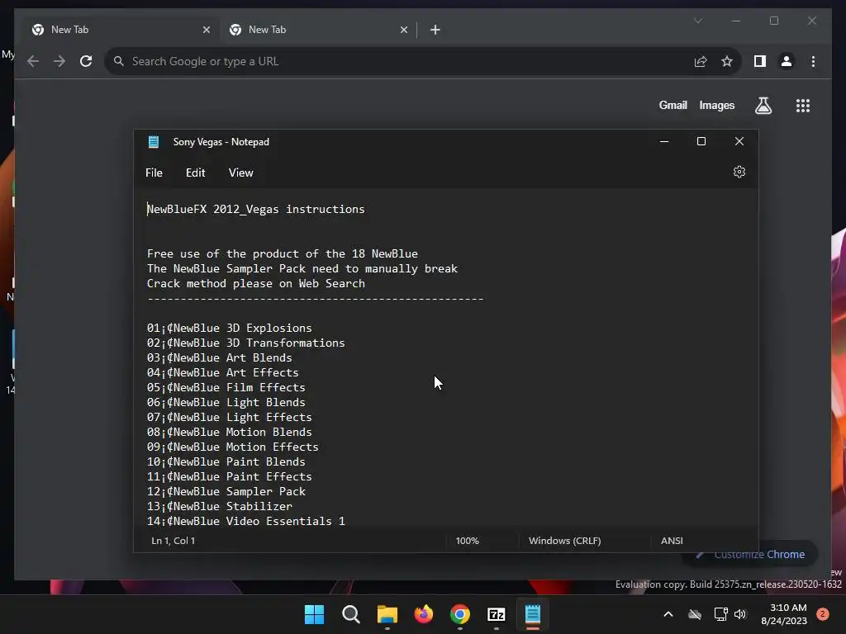This screenshot has height=634, width=846.
Task: Click line '05 NewBlue Film Effects'
Action: (226, 388)
